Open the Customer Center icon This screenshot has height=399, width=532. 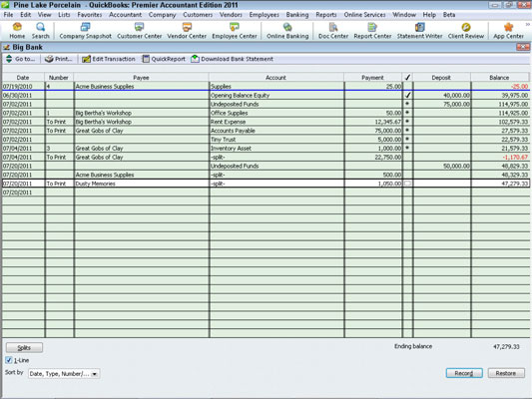(139, 27)
